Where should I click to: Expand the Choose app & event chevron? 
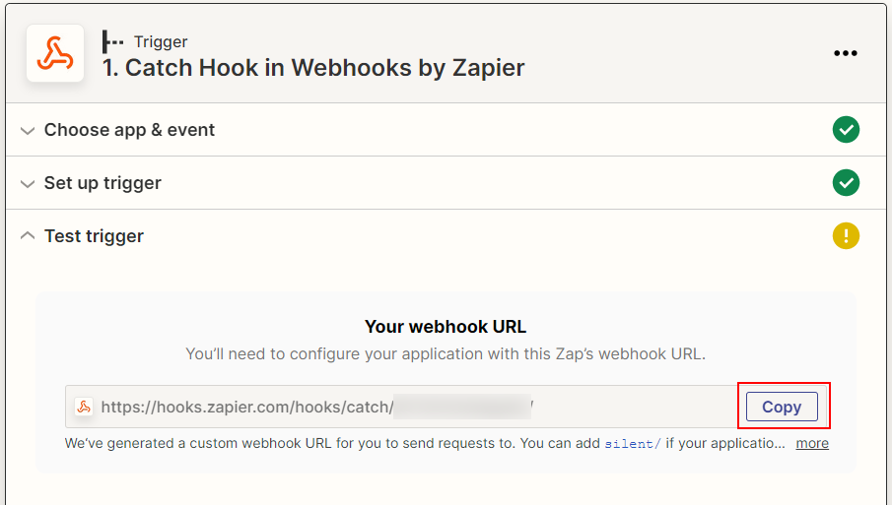(x=27, y=131)
